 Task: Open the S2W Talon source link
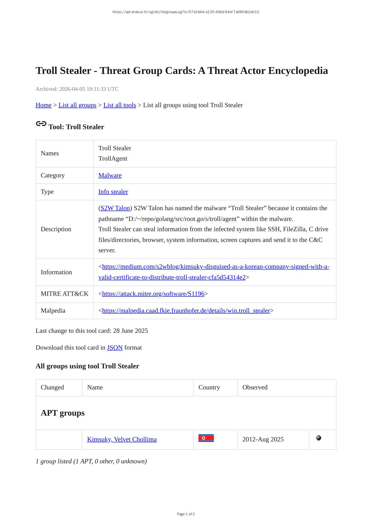coord(115,208)
